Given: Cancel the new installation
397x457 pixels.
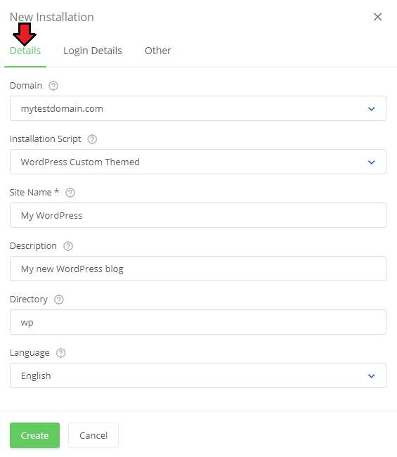Looking at the screenshot, I should pos(93,435).
